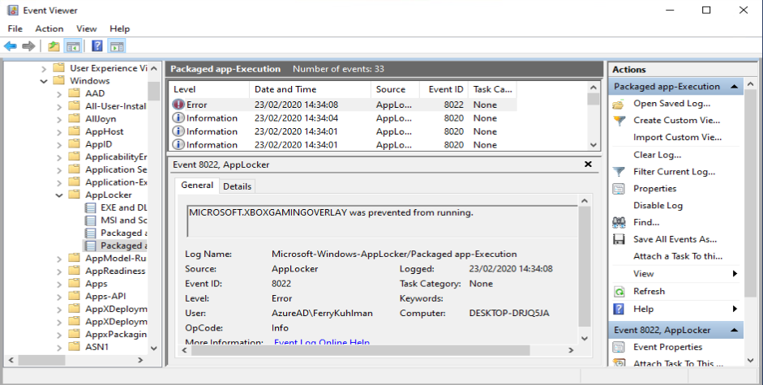Screen dimensions: 763x385
Task: Expand the Apps tree node
Action: click(x=59, y=284)
